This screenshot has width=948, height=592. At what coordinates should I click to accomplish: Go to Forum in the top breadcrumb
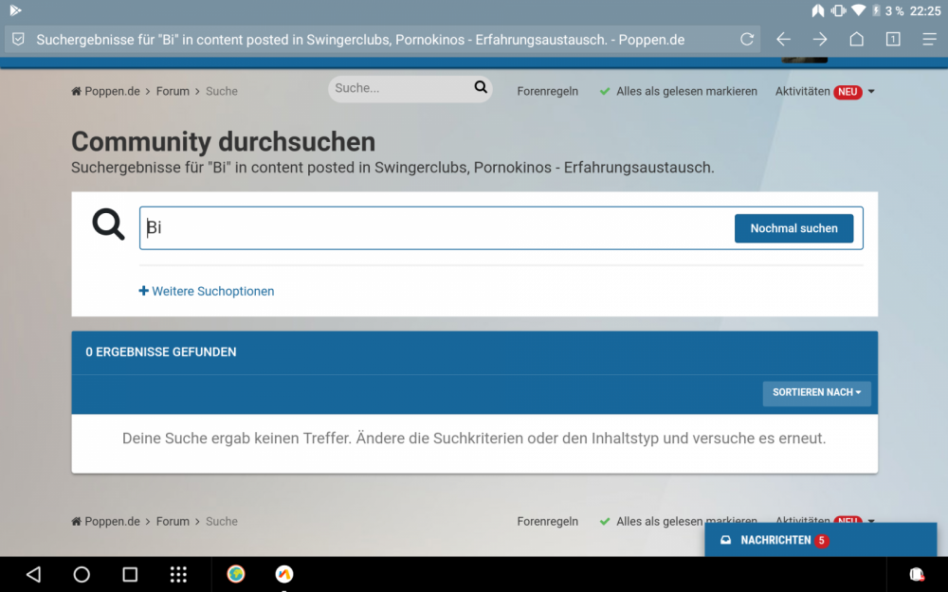point(173,92)
